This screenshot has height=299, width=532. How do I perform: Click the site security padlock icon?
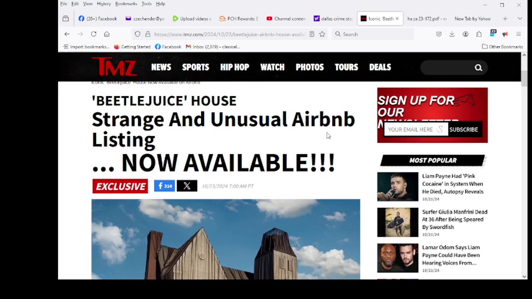(x=147, y=34)
